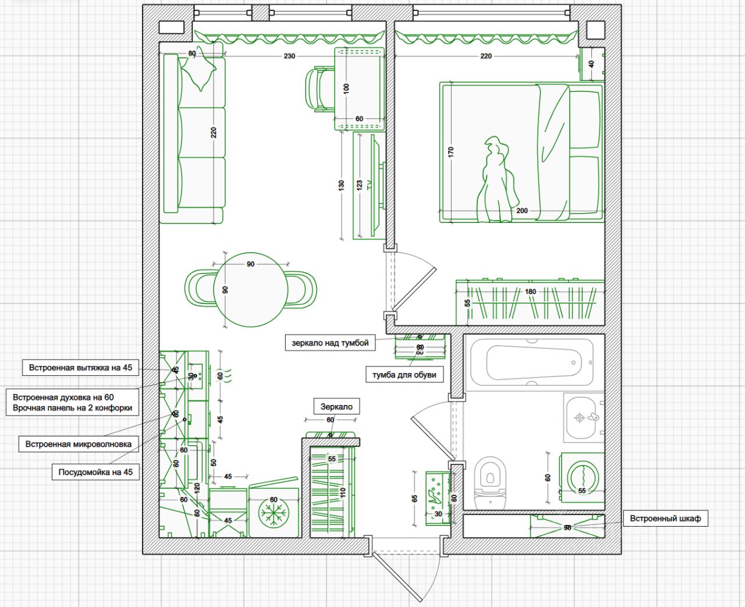Click the "230" living room dimension

coord(289,56)
